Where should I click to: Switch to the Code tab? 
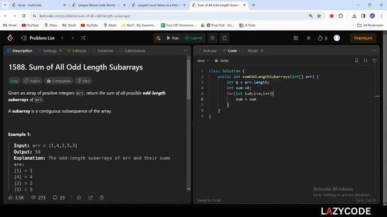(x=230, y=51)
